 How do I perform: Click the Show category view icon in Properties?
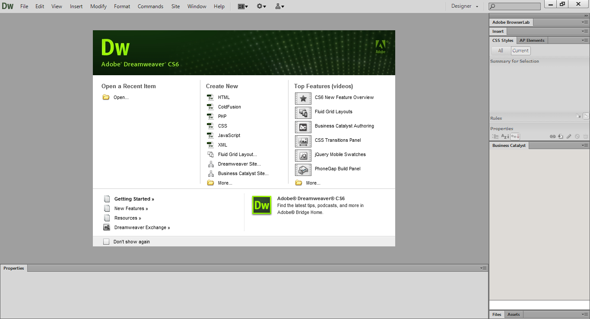click(495, 136)
